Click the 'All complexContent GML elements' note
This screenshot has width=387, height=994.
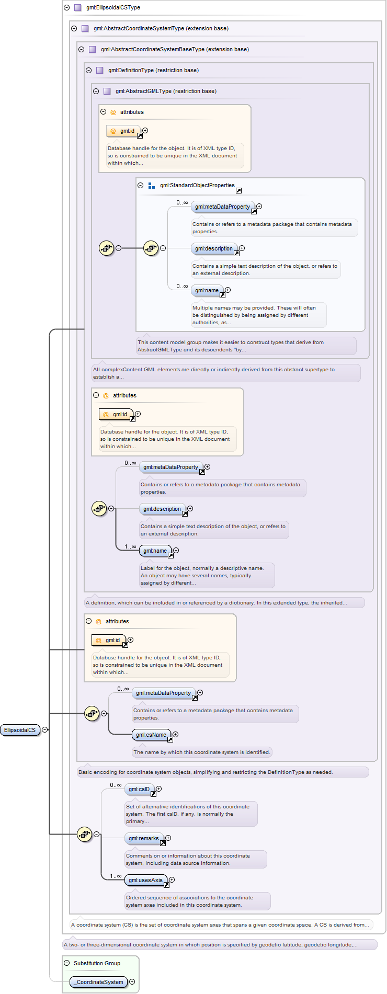[x=226, y=373]
